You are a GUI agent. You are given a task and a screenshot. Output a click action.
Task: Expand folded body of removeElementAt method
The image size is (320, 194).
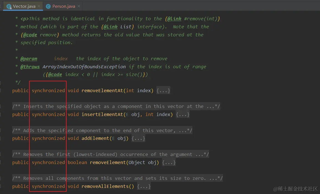click(163, 91)
